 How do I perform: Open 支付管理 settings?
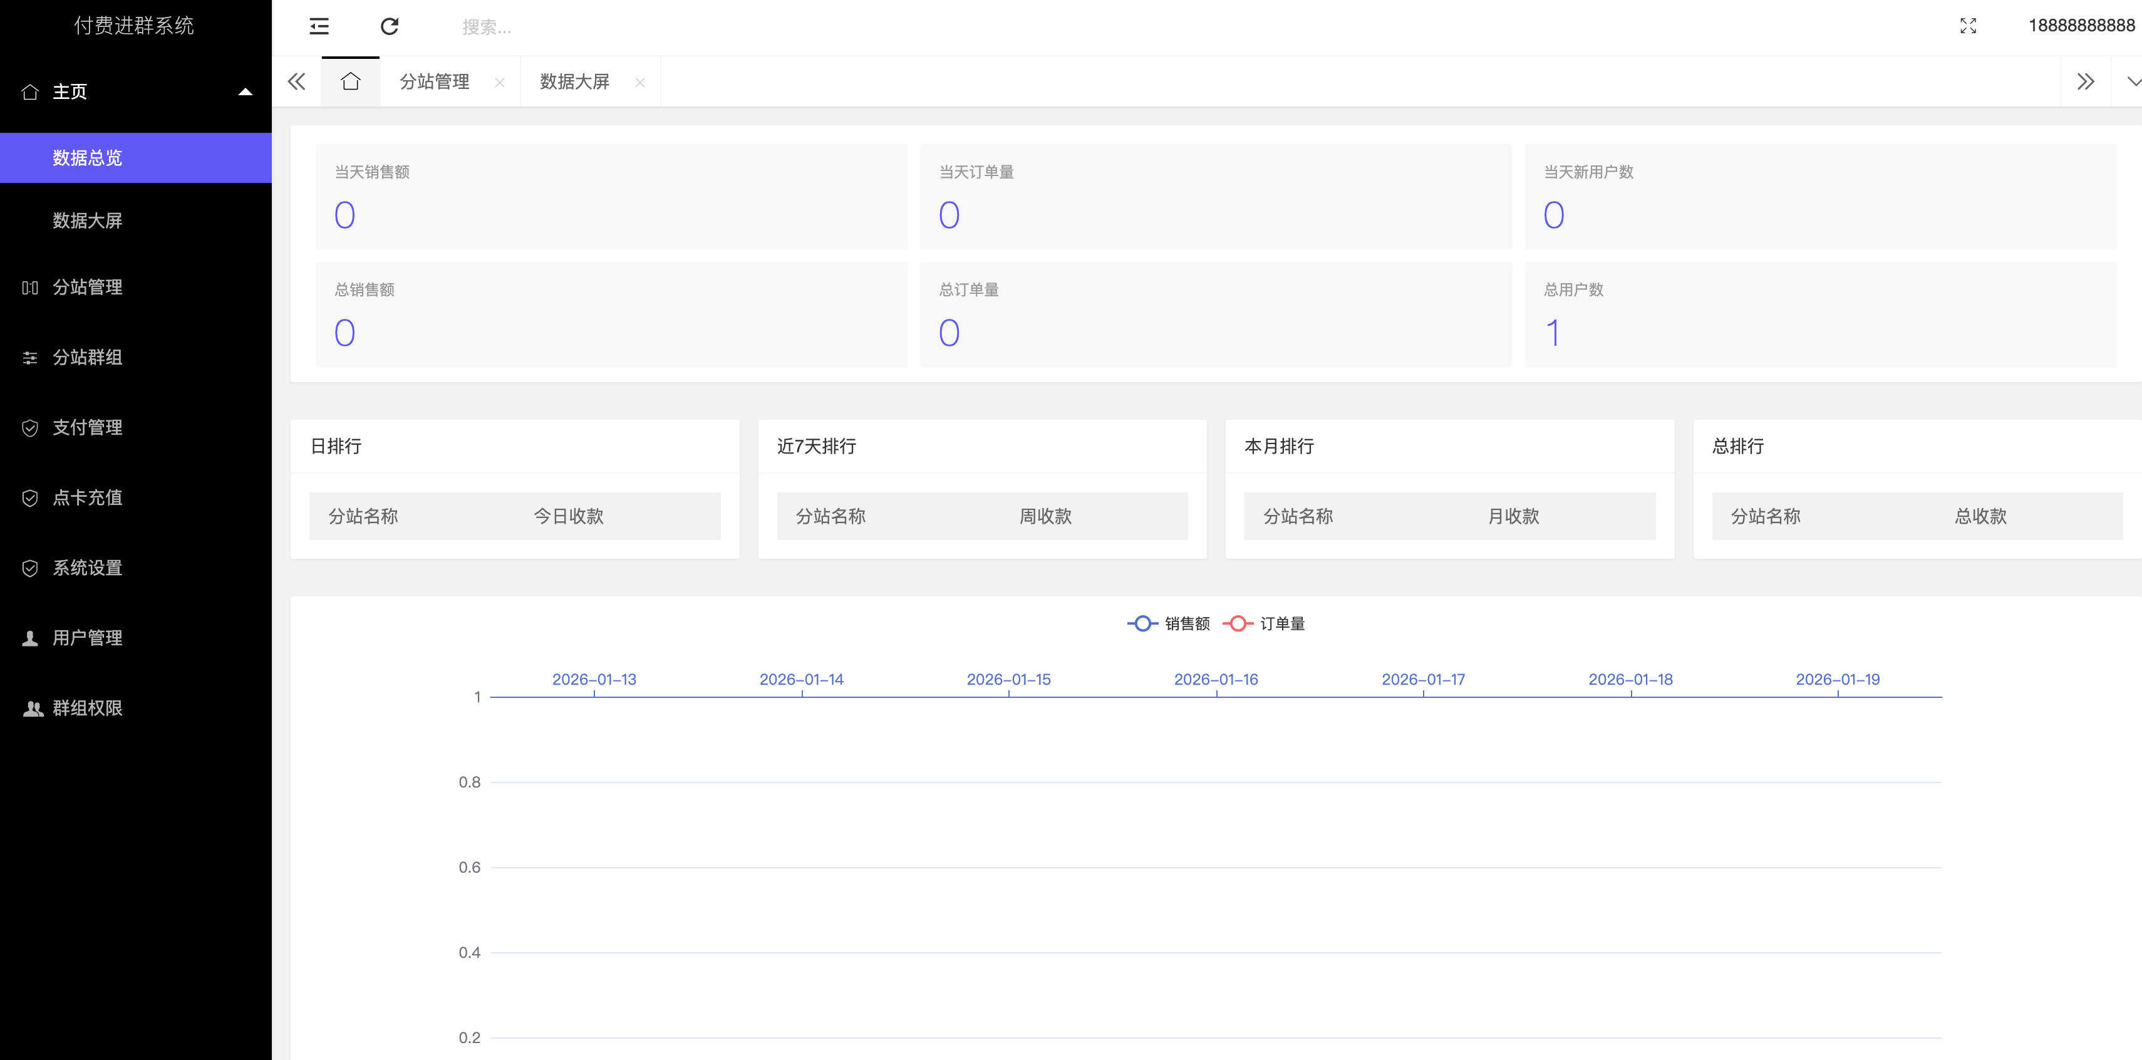(86, 428)
